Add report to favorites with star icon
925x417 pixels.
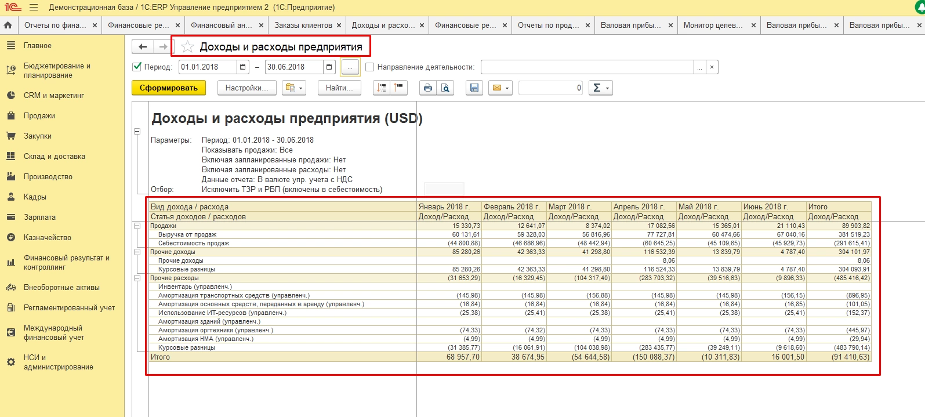coord(187,46)
